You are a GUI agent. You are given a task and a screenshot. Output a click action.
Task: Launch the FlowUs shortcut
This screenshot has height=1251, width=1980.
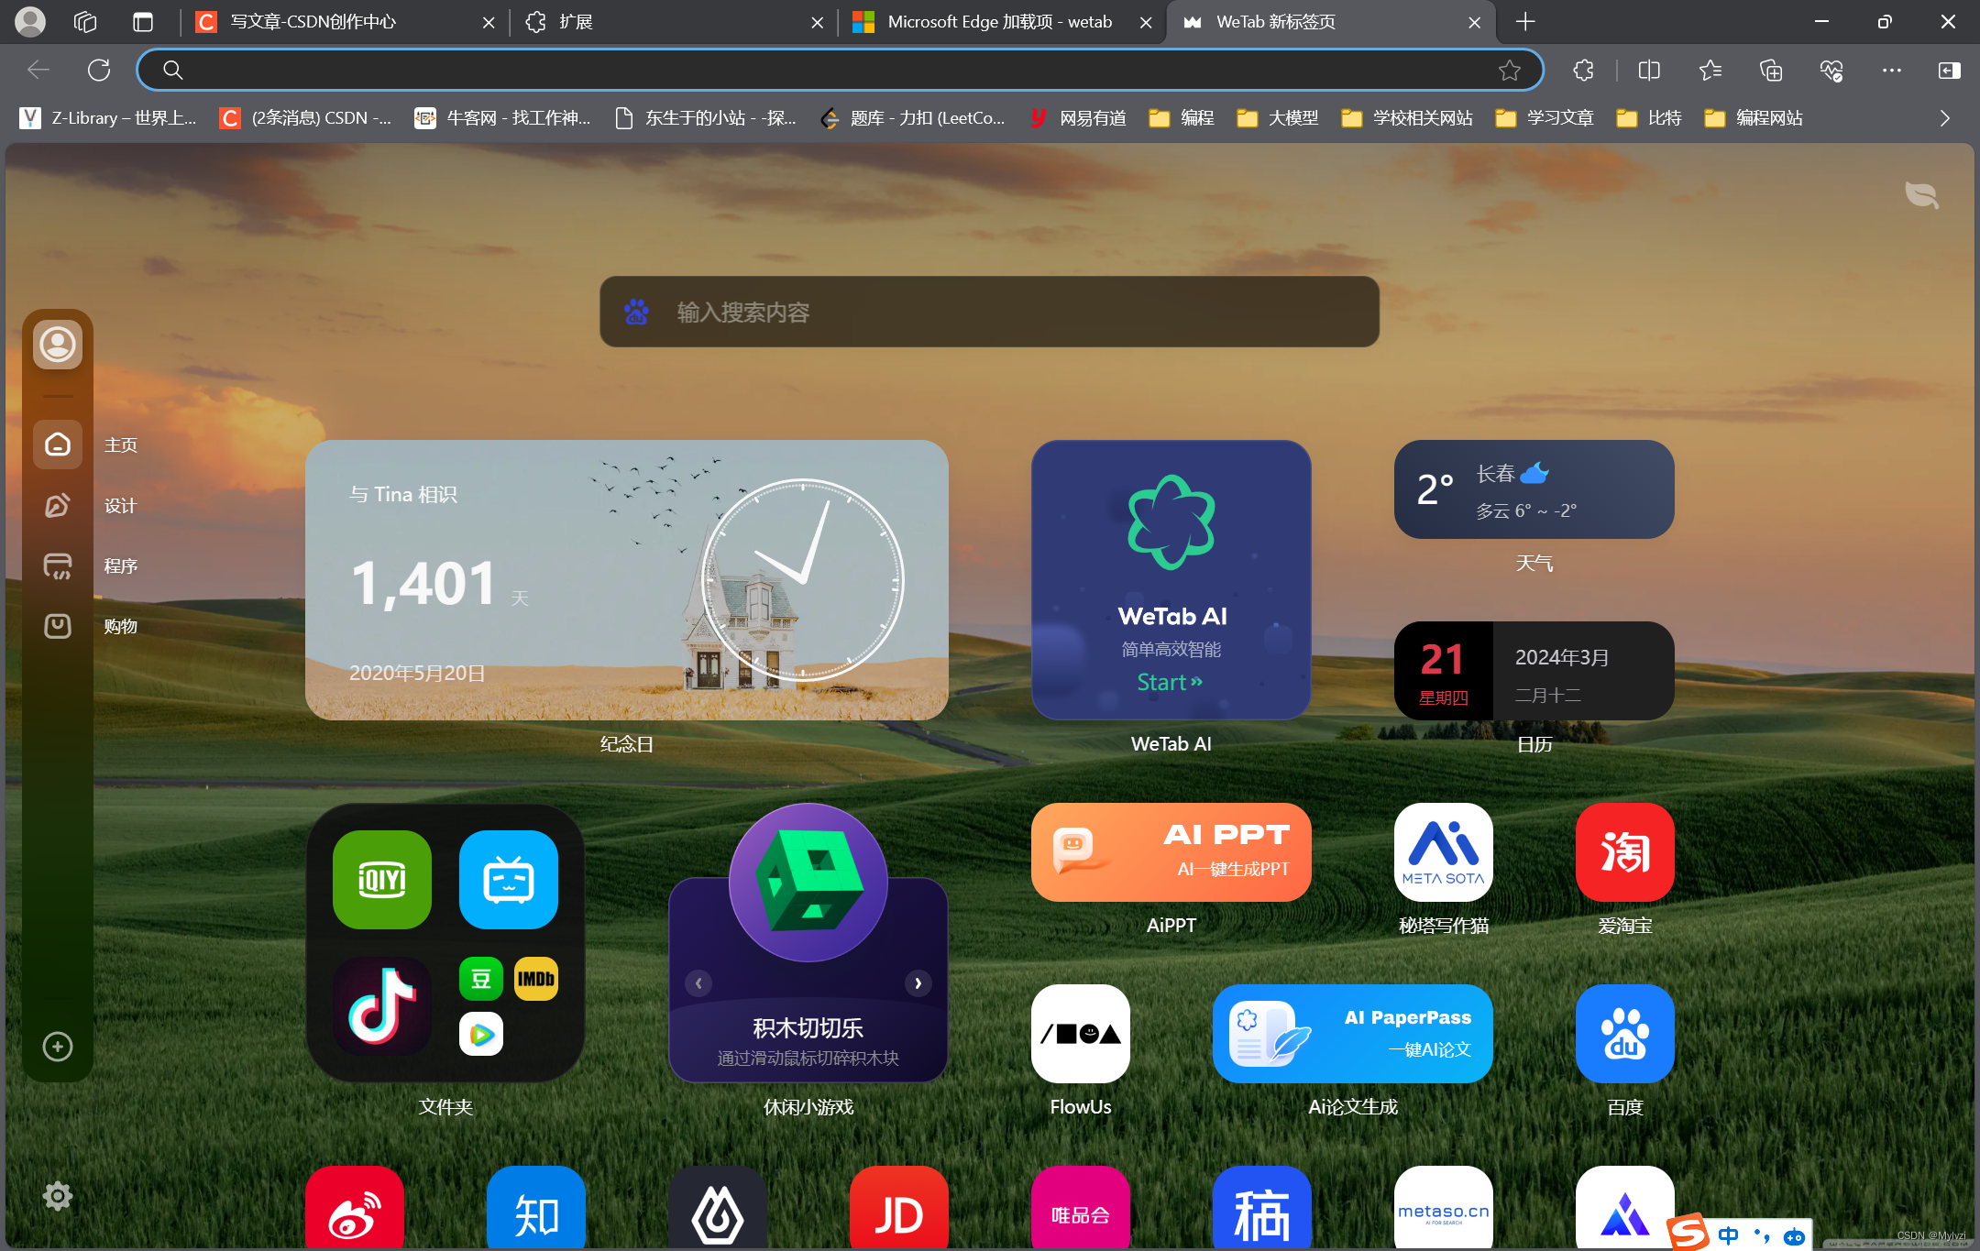tap(1080, 1034)
